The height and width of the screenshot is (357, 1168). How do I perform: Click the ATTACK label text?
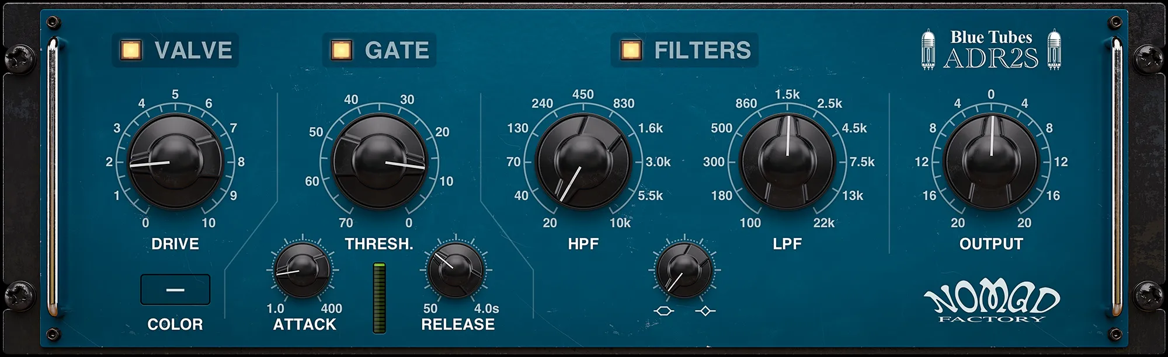pos(305,324)
